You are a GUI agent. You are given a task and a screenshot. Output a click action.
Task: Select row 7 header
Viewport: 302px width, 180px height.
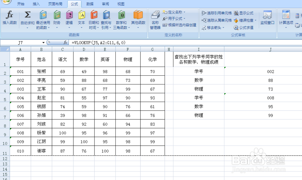pos(5,115)
